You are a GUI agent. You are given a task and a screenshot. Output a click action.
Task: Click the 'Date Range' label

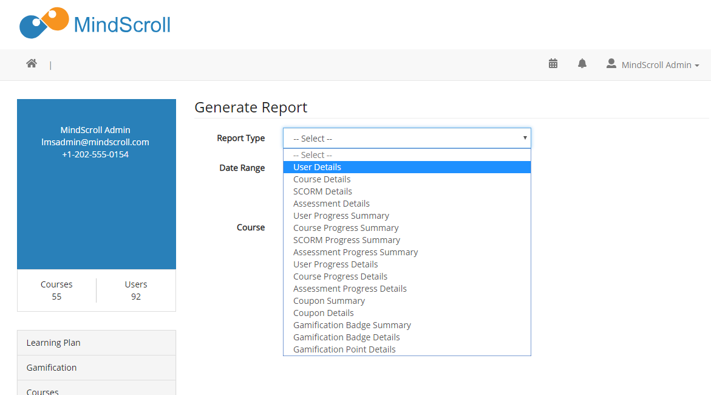coord(242,168)
